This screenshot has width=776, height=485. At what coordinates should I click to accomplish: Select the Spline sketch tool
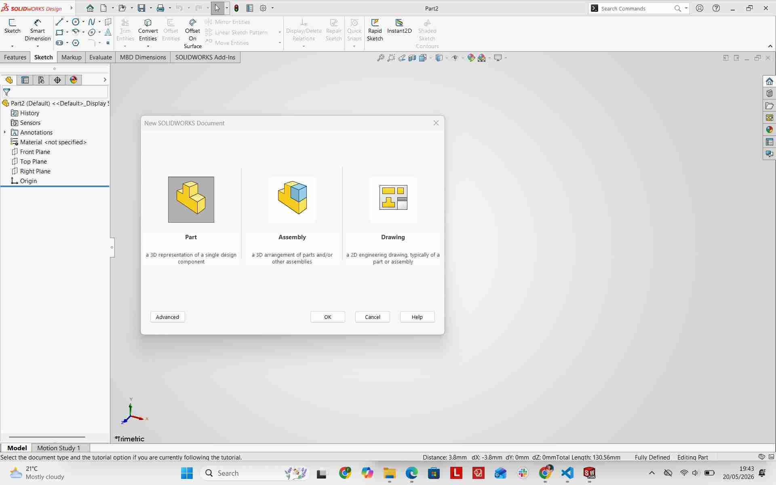click(x=92, y=22)
